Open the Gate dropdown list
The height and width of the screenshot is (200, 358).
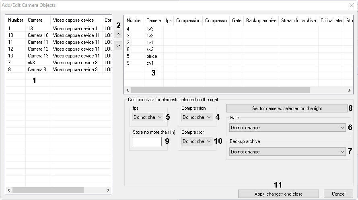pos(287,128)
